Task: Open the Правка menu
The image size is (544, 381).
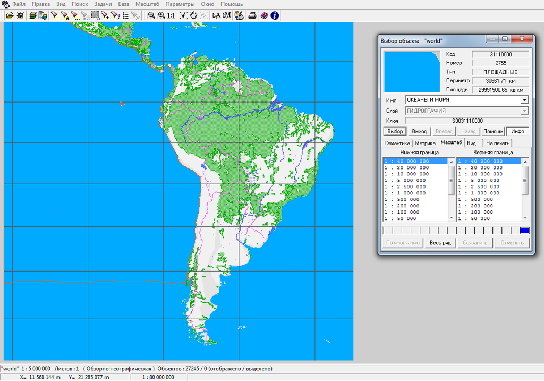Action: point(40,4)
